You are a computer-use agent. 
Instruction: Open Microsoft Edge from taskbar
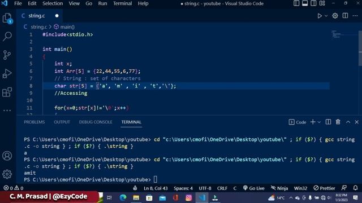tap(123, 197)
